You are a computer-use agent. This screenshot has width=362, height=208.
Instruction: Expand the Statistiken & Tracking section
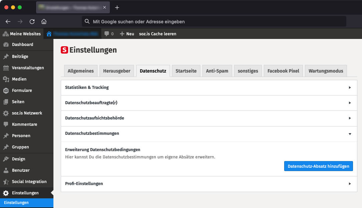(209, 88)
